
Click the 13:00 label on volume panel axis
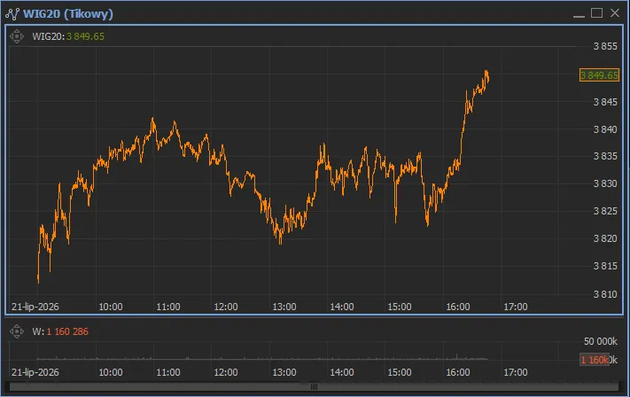pos(284,372)
